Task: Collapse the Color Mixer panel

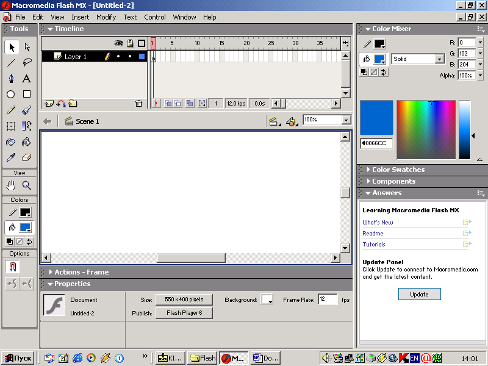Action: click(368, 29)
